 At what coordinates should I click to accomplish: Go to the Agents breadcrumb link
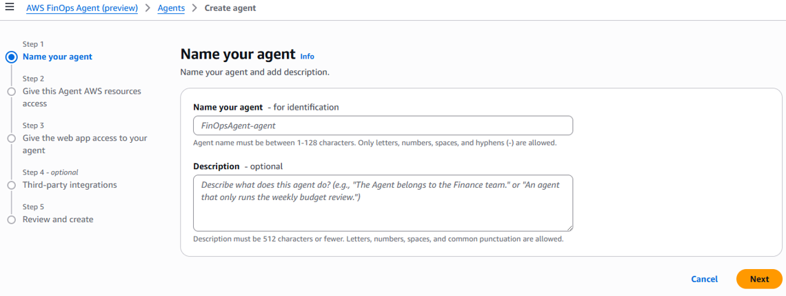click(171, 8)
